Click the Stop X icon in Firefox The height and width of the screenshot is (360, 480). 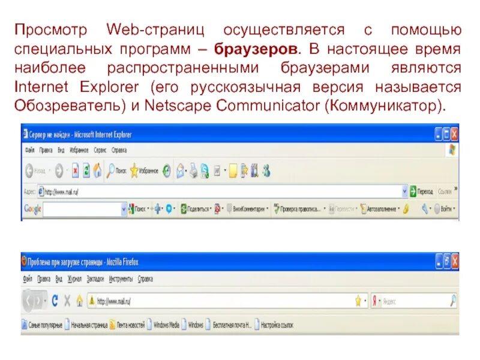pyautogui.click(x=67, y=301)
